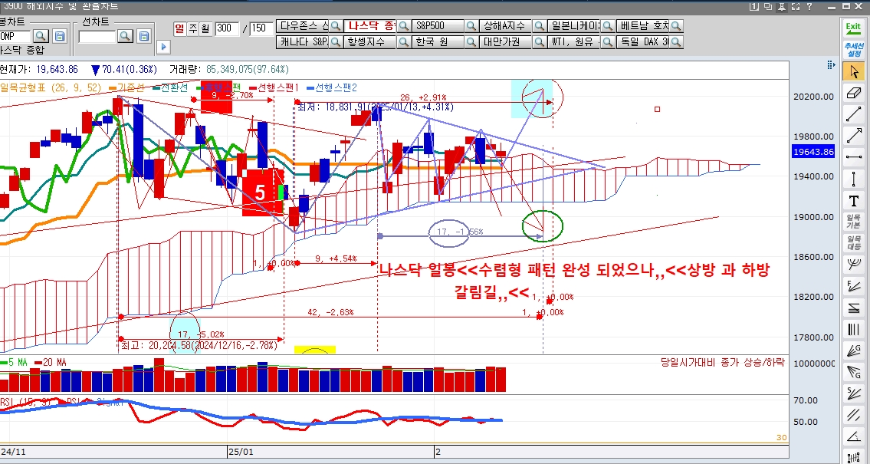Click the search icon beside 봉차트 code field
870x464 pixels.
coord(41,36)
